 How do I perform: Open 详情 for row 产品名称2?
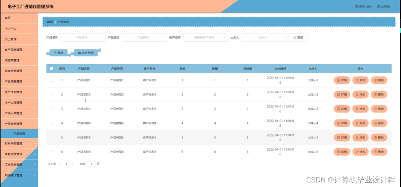[x=342, y=94]
